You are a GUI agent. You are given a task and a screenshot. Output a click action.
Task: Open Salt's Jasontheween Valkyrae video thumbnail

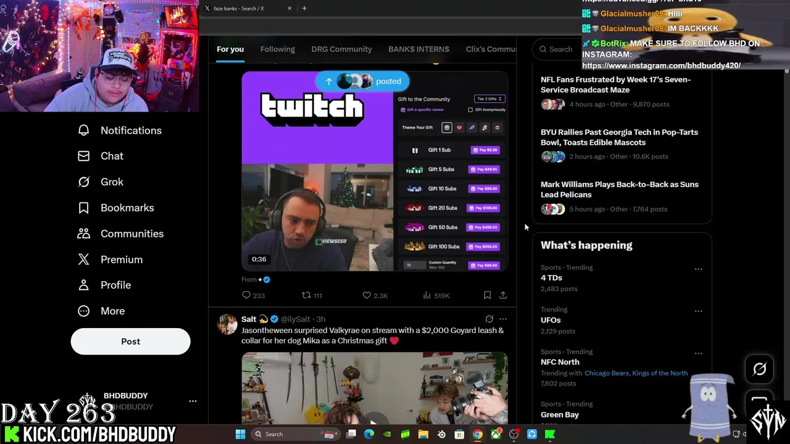coord(375,388)
